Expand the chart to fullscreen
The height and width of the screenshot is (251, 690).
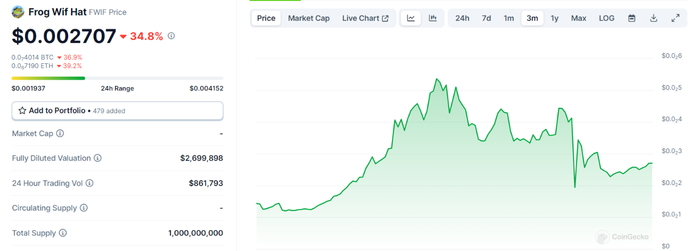pos(675,18)
